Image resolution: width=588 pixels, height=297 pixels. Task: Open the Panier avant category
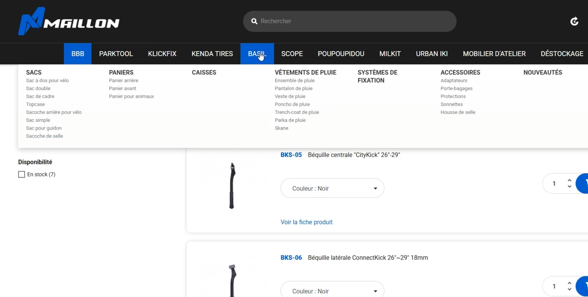pyautogui.click(x=123, y=89)
